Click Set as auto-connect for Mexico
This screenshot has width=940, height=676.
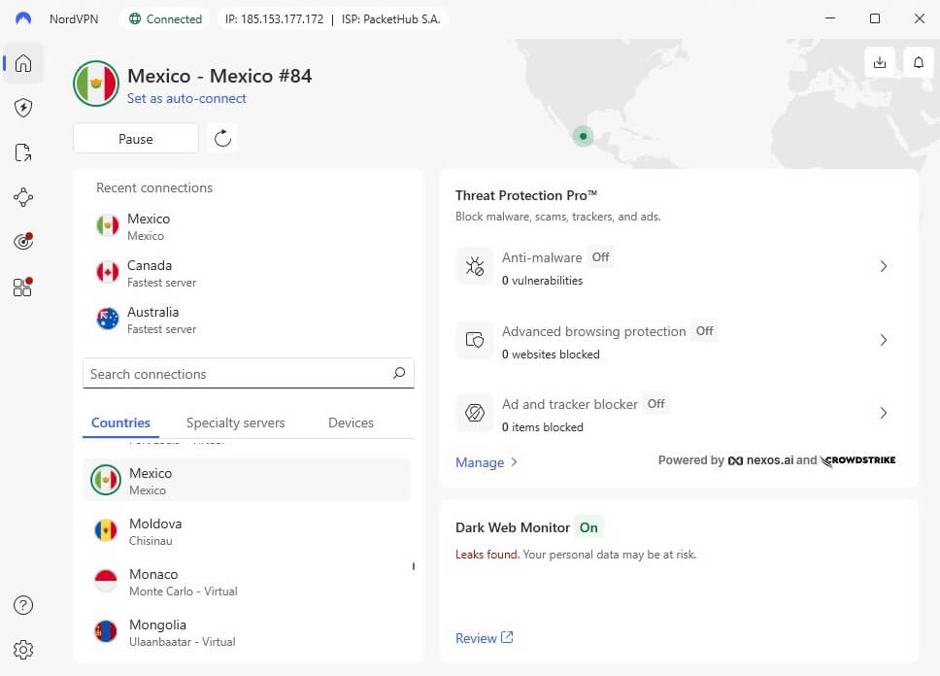point(186,98)
